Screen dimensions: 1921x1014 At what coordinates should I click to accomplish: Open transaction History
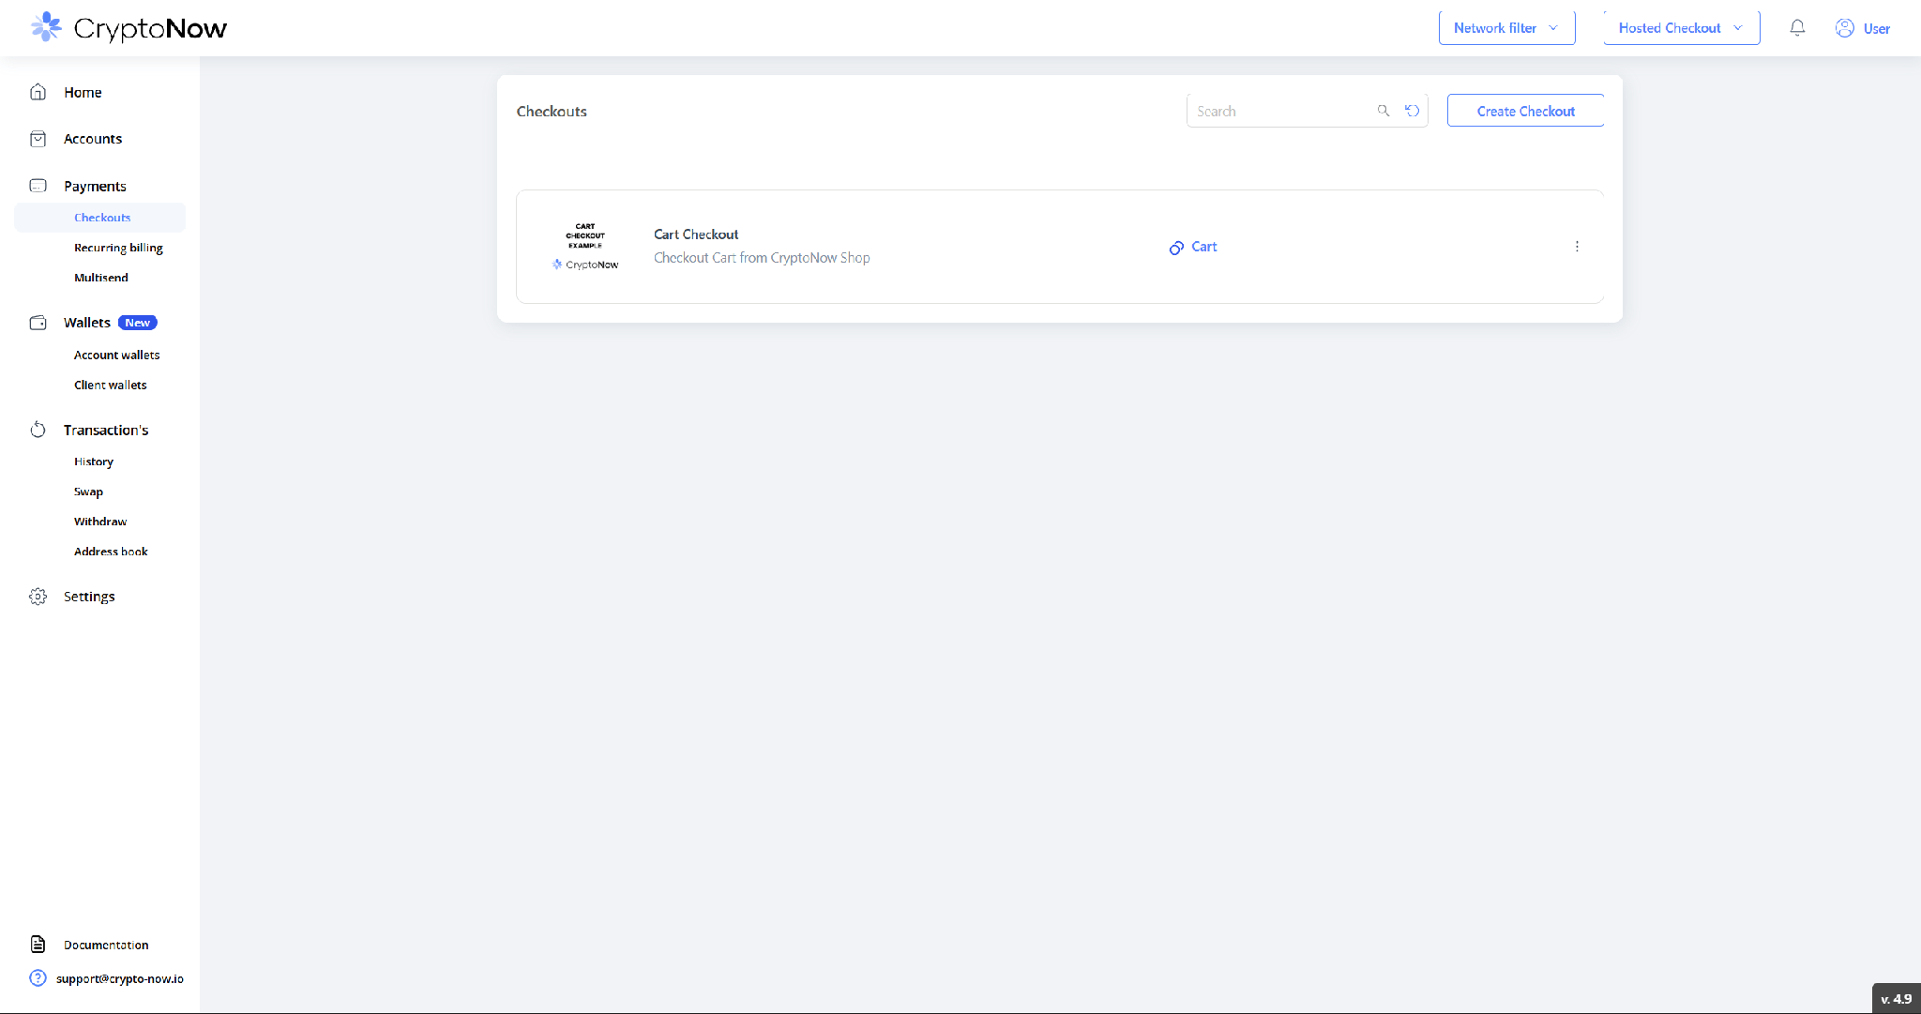pos(94,462)
